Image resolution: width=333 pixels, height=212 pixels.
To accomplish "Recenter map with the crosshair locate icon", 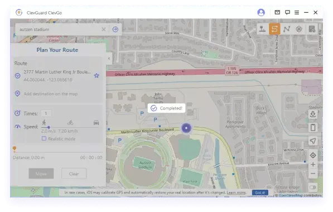I will click(x=313, y=155).
